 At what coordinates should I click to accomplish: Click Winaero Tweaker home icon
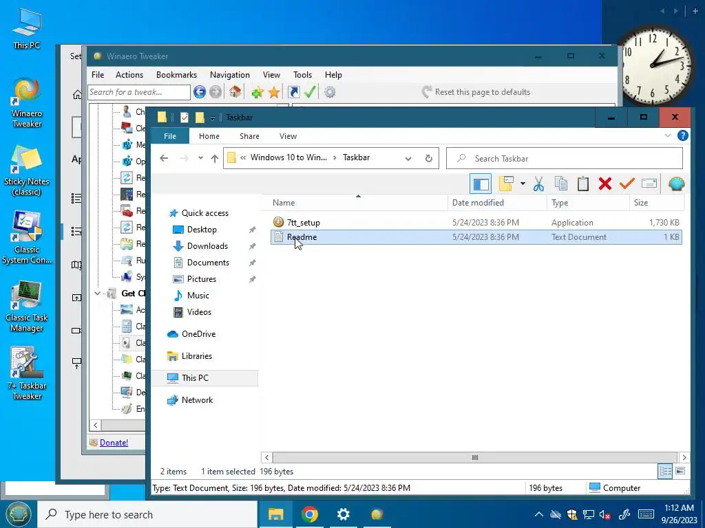pos(235,92)
